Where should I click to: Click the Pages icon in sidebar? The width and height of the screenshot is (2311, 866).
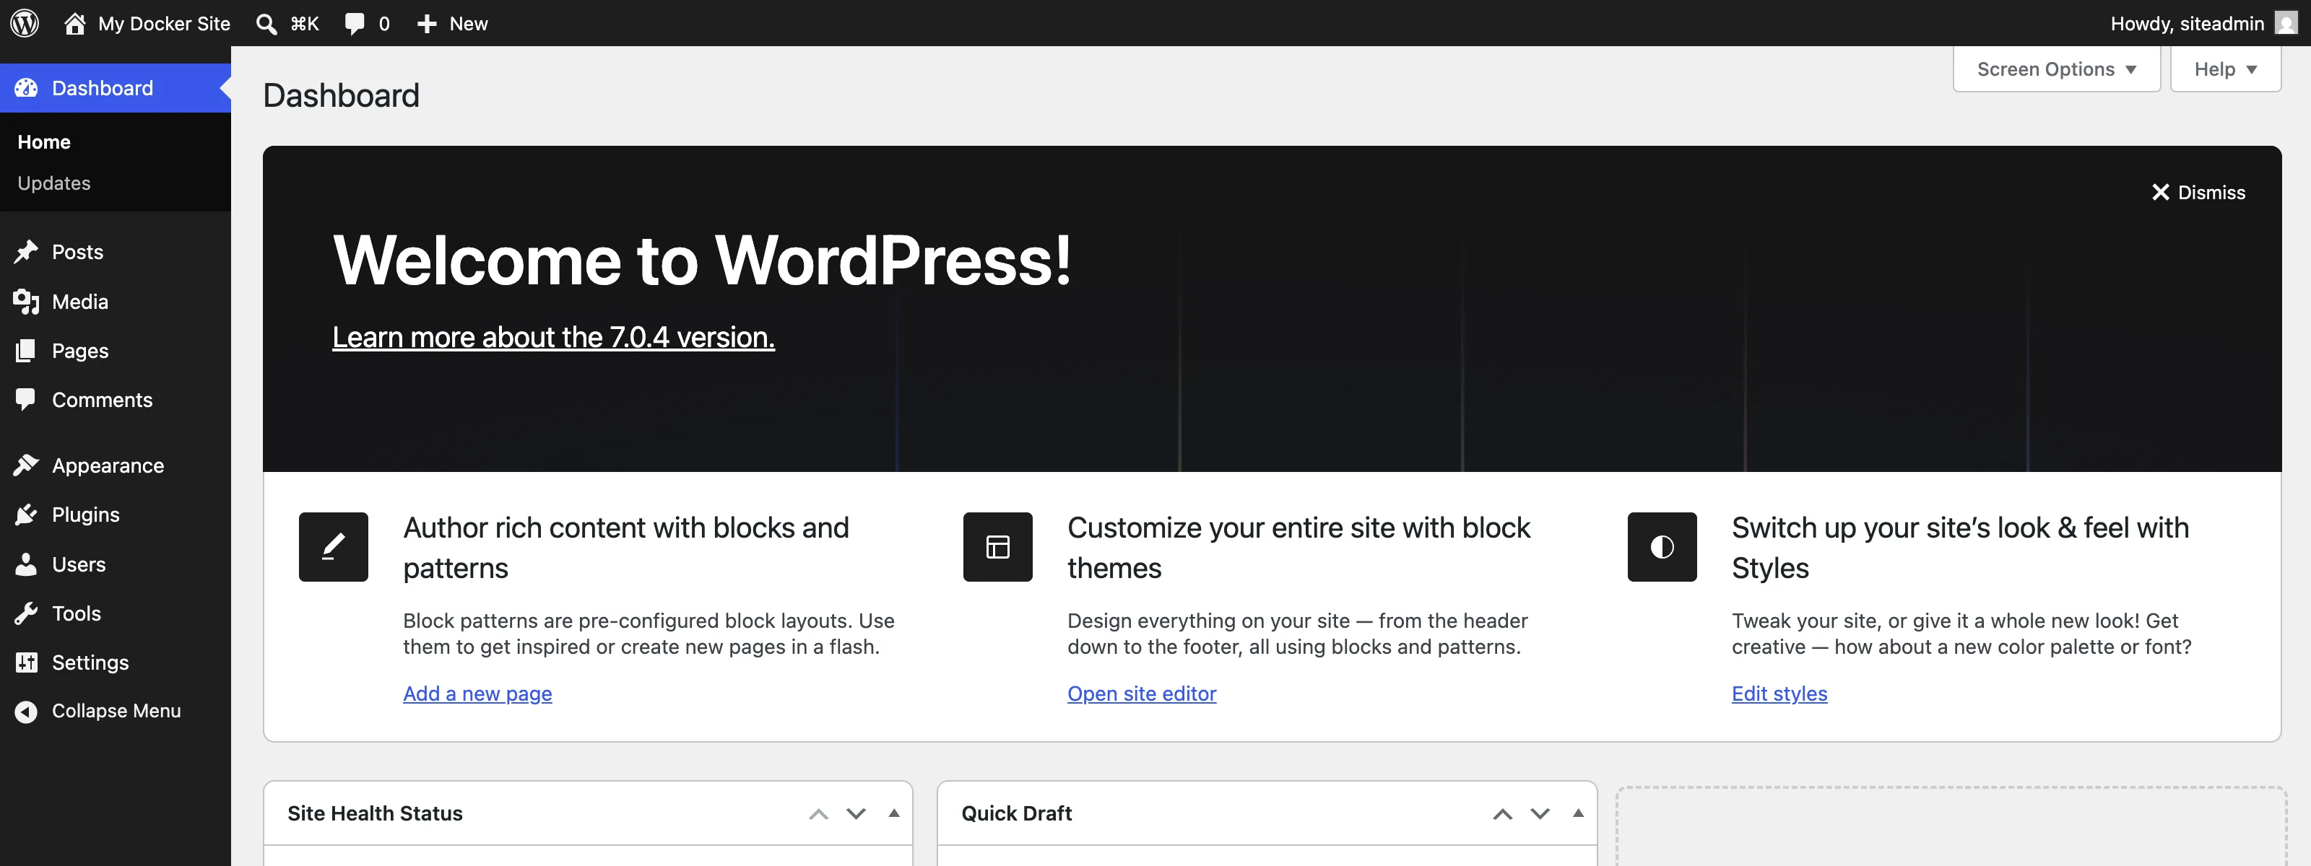pos(26,351)
